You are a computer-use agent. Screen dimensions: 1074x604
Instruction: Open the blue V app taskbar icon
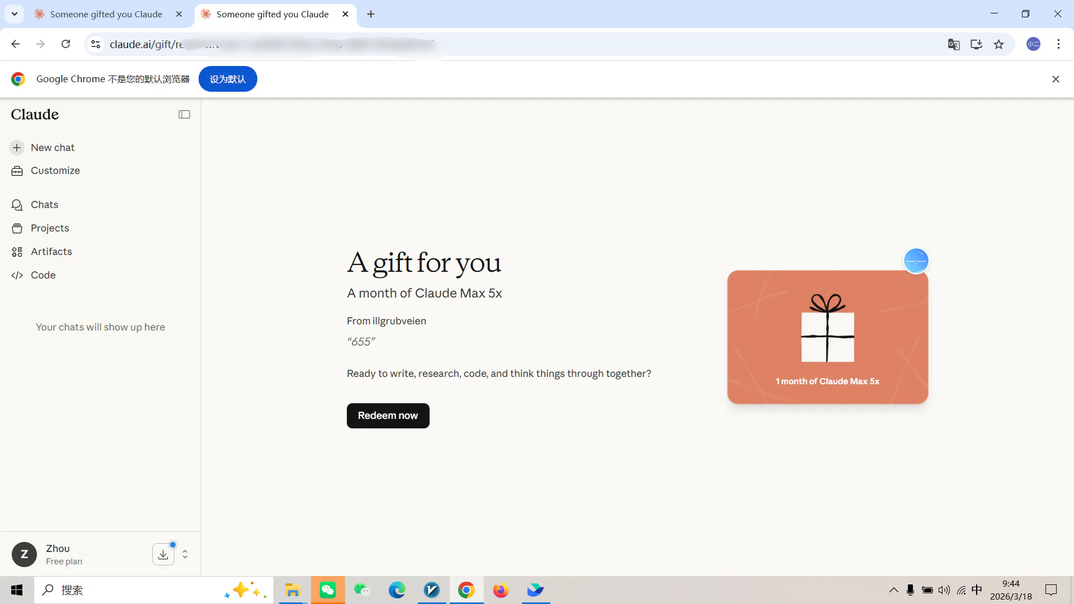coord(432,590)
